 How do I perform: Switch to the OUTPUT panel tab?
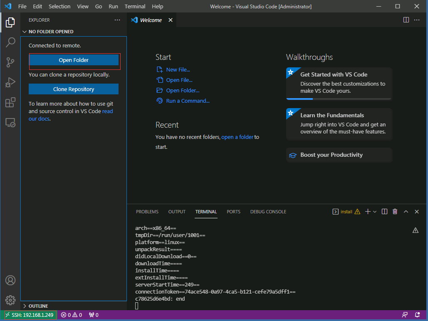click(x=177, y=212)
